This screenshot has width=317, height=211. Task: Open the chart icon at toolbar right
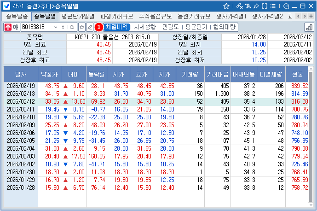tap(309, 27)
